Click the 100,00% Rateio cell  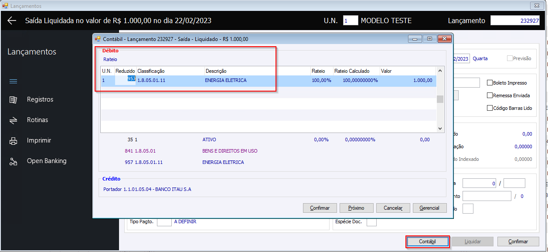[322, 80]
